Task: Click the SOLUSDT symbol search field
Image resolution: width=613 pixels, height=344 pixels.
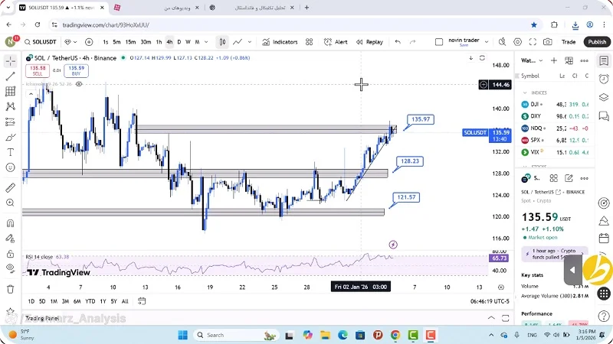Action: [40, 42]
